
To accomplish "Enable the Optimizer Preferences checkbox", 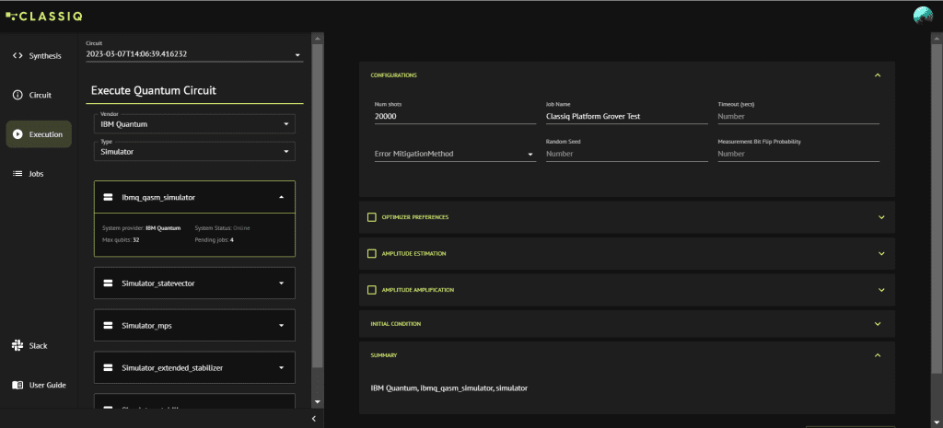I will tap(372, 217).
